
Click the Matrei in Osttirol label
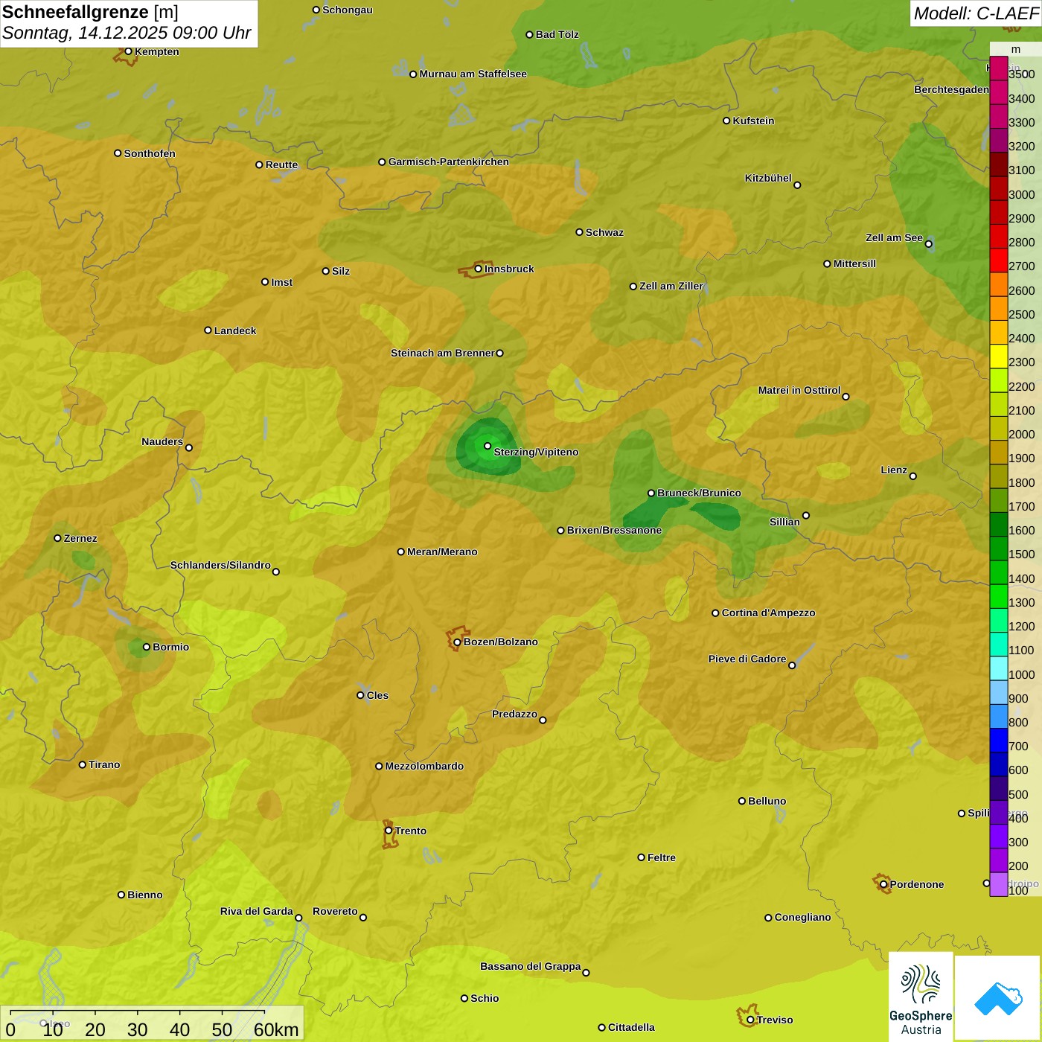point(799,390)
